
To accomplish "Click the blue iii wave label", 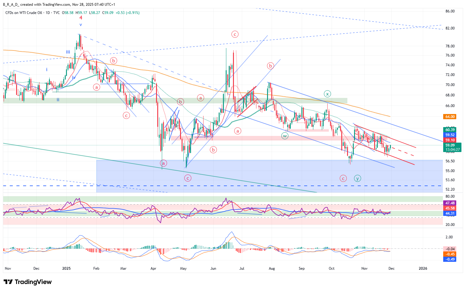I will (68, 52).
